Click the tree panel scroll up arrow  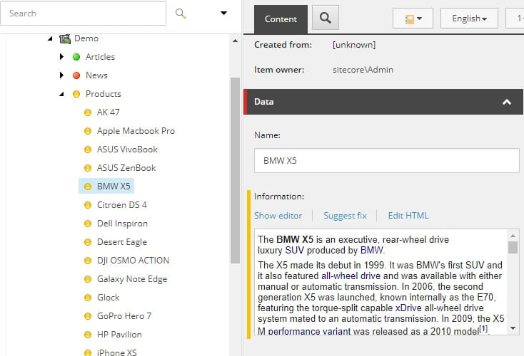point(236,41)
